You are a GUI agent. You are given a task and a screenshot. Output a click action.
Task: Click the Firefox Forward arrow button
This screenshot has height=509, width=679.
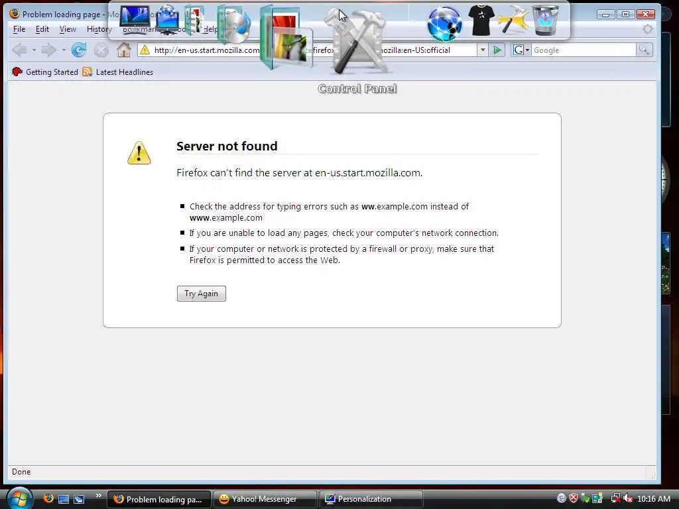[48, 50]
